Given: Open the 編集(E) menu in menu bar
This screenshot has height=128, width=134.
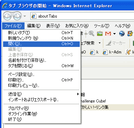Looking at the screenshot, I should click(x=34, y=26).
